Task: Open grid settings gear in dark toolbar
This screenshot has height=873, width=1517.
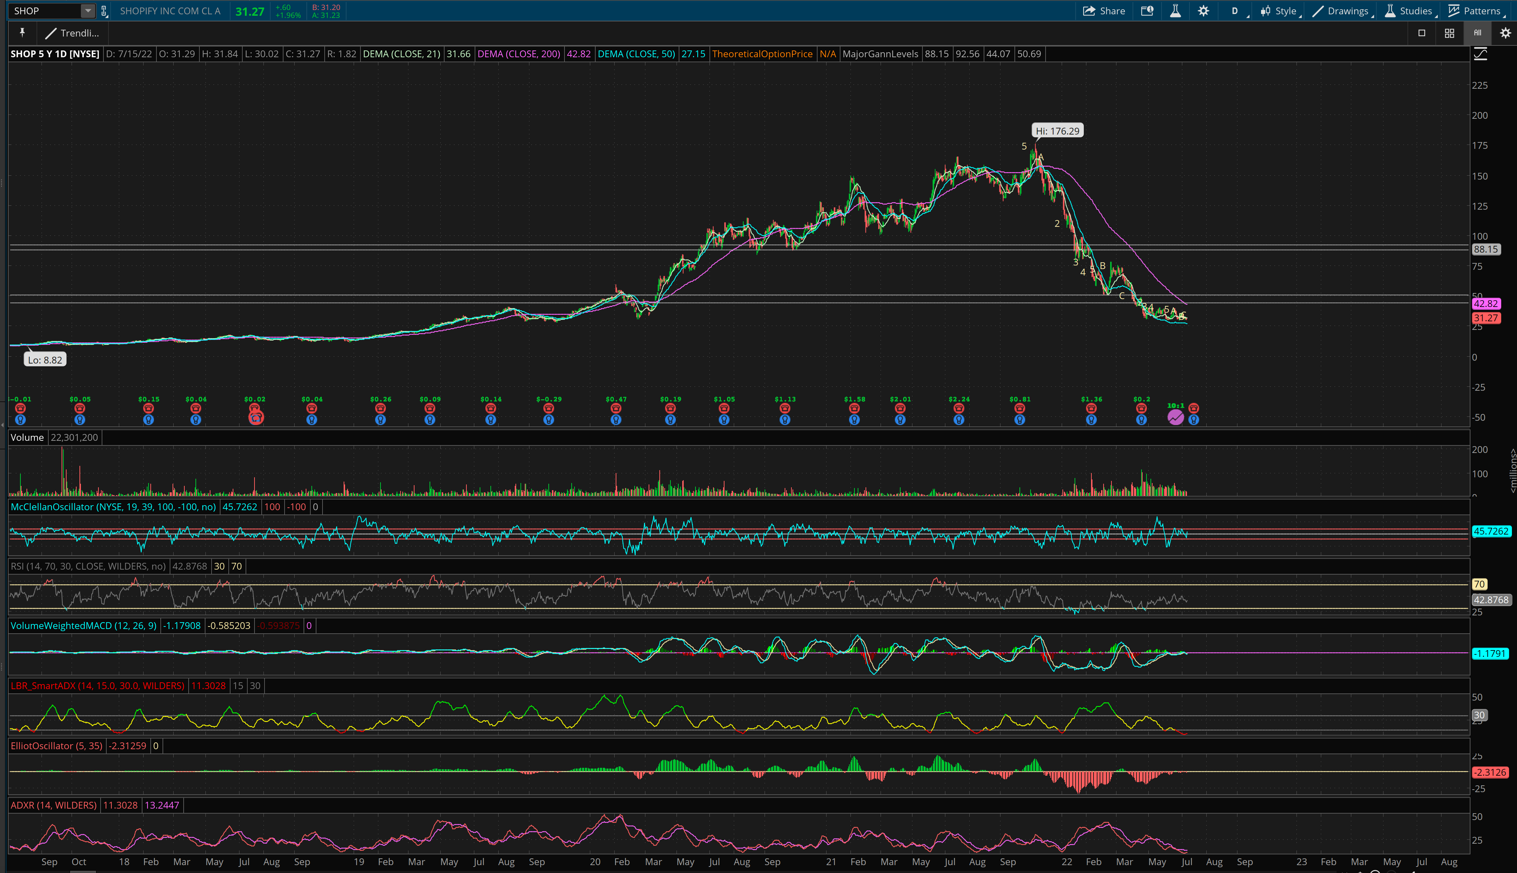Action: (x=1505, y=33)
